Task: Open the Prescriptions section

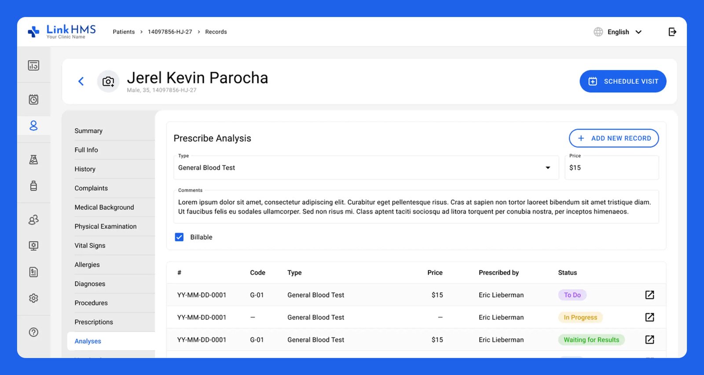Action: (94, 322)
